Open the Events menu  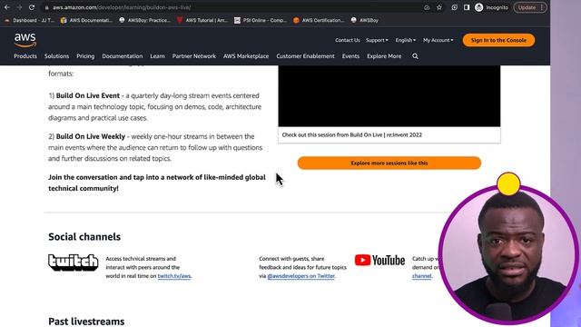coord(350,56)
